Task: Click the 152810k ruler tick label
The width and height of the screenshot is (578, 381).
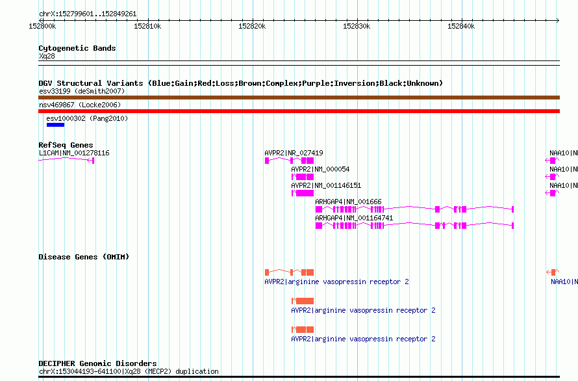Action: coord(147,26)
